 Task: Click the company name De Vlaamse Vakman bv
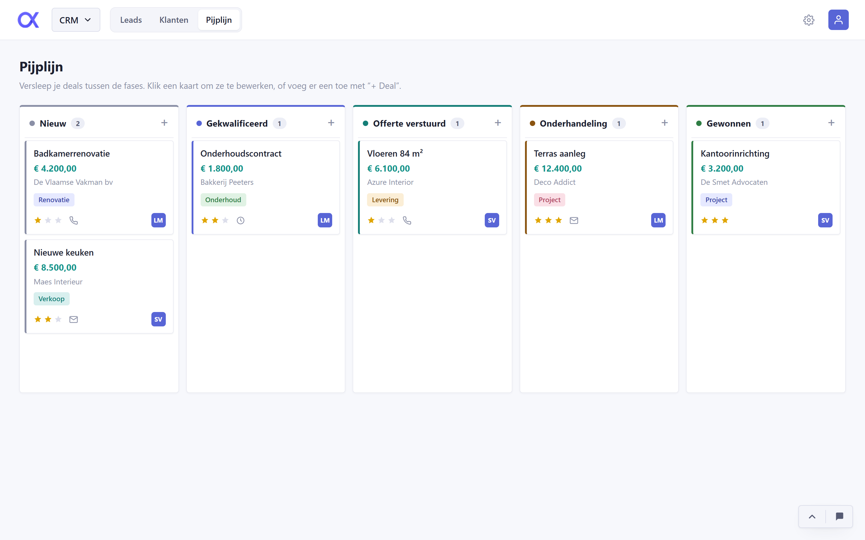pyautogui.click(x=73, y=182)
